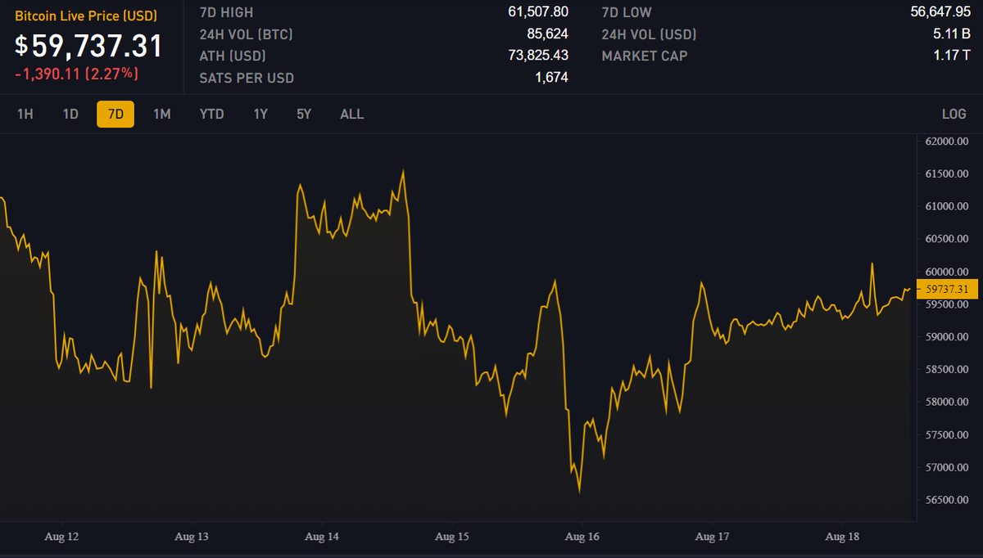Click the 73,825.43 all-time high value
The height and width of the screenshot is (558, 983).
[x=538, y=56]
